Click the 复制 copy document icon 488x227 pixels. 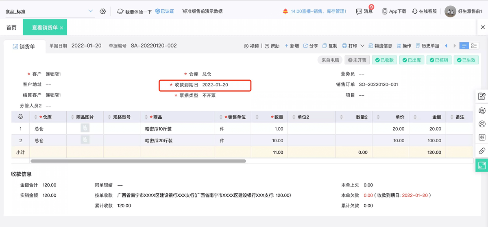point(325,46)
